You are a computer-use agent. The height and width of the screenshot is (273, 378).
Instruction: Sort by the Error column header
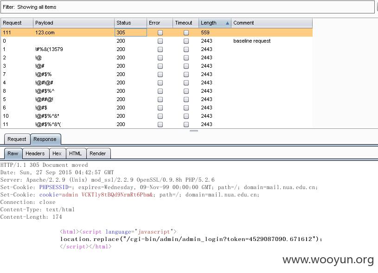pos(160,23)
